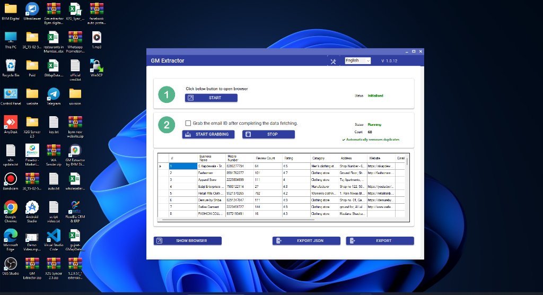Click the Website column header
This screenshot has width=543, height=295.
[x=381, y=158]
